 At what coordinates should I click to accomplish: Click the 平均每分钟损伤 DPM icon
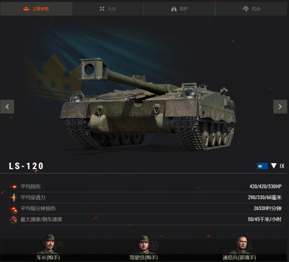click(13, 209)
